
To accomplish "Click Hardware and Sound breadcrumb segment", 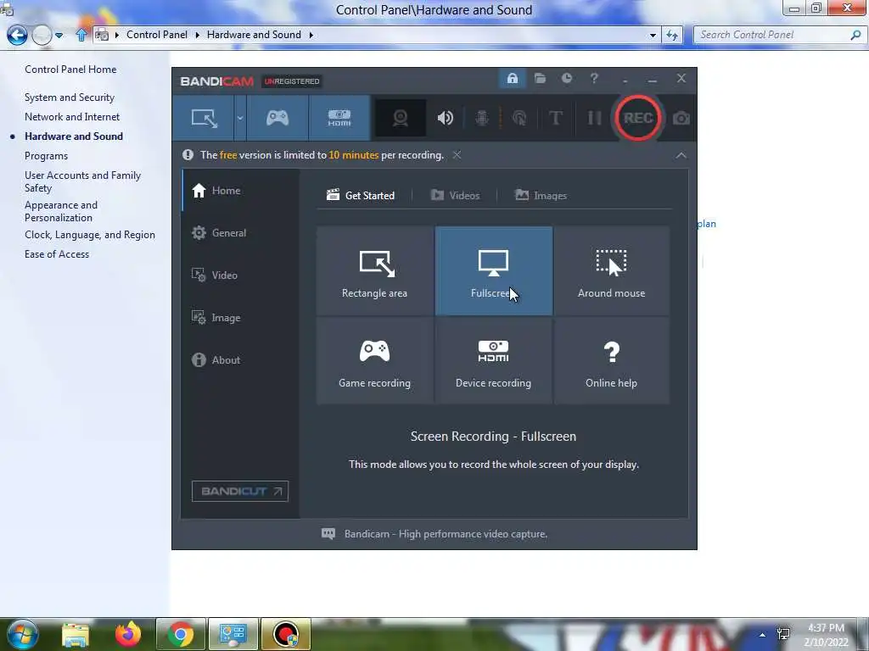I will pyautogui.click(x=254, y=35).
